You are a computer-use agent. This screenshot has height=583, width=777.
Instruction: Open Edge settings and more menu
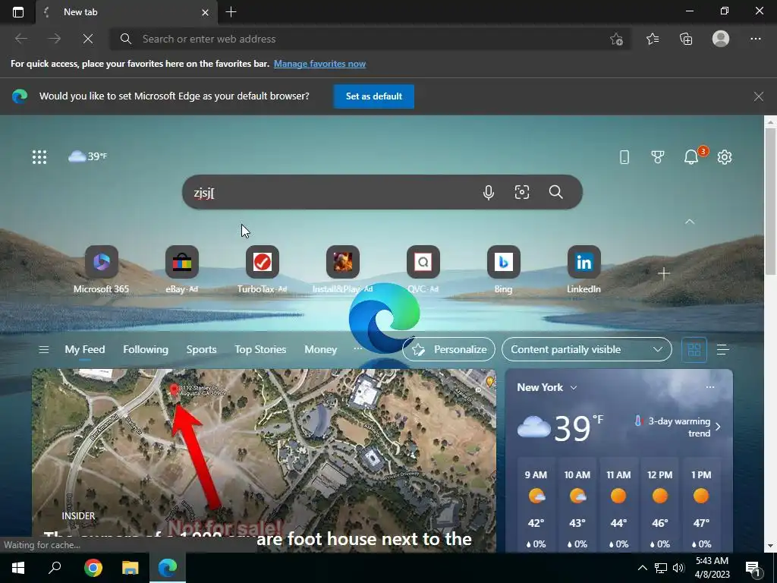[x=755, y=39]
